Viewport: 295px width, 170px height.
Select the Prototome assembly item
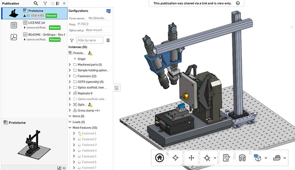point(34,13)
